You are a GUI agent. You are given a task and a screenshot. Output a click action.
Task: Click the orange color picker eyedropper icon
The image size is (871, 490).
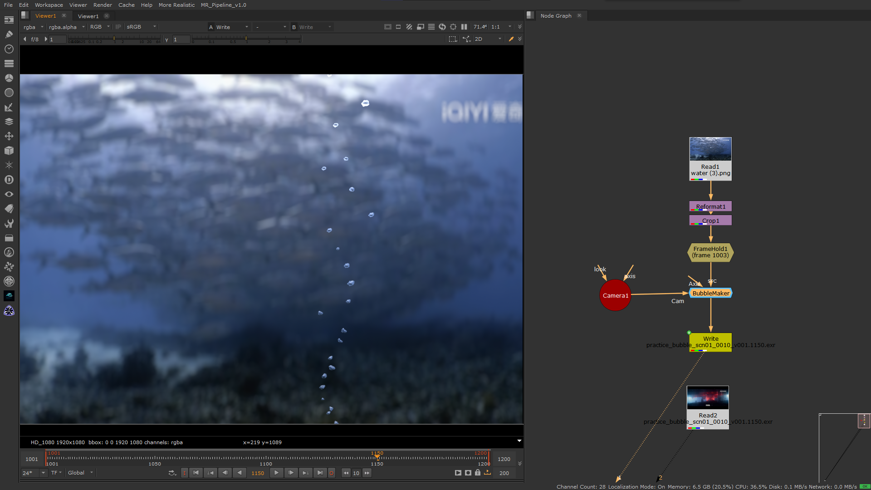pos(511,39)
